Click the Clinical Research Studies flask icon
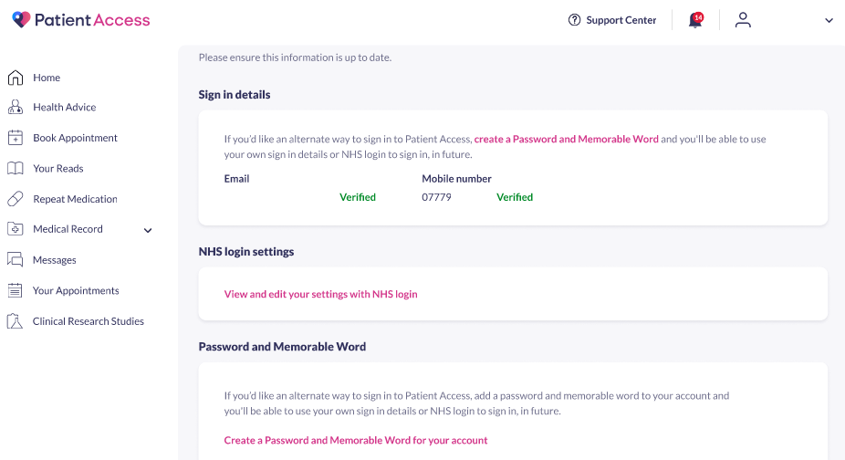Screen dimensions: 845x460 click(x=15, y=321)
